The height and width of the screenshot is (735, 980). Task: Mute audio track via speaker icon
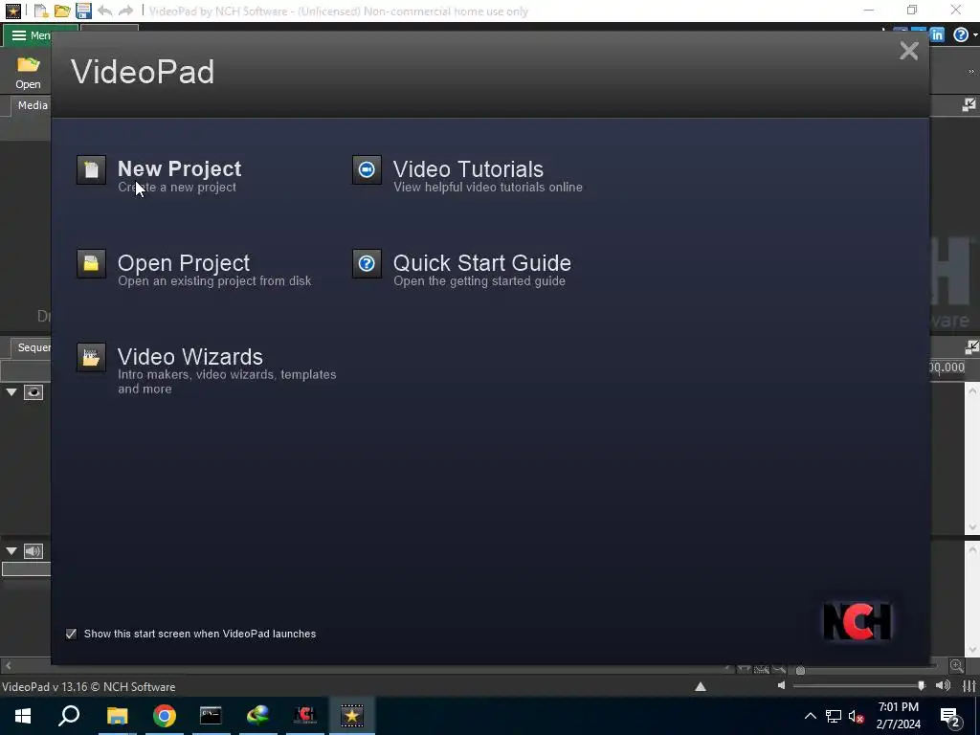tap(33, 551)
